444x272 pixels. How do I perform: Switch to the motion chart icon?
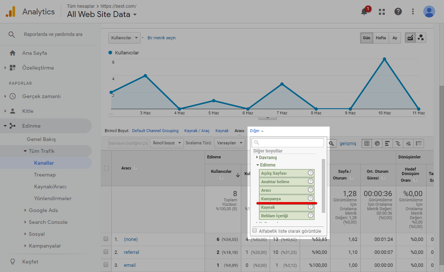click(x=421, y=38)
